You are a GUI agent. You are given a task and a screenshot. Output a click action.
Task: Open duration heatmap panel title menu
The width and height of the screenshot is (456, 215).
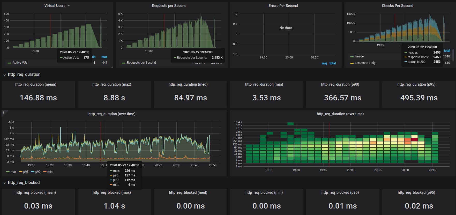click(340, 114)
